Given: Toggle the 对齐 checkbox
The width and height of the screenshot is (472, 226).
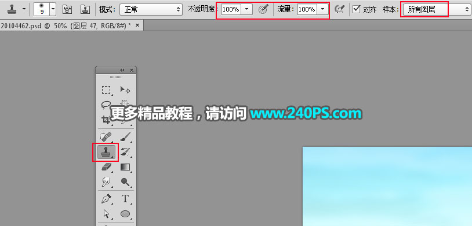Looking at the screenshot, I should coord(357,9).
